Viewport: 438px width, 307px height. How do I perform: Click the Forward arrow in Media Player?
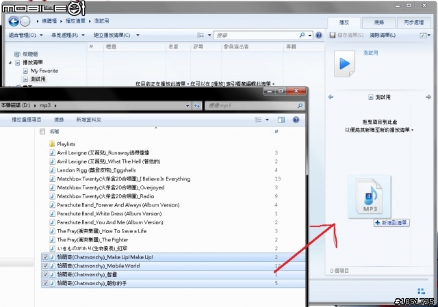click(x=25, y=21)
